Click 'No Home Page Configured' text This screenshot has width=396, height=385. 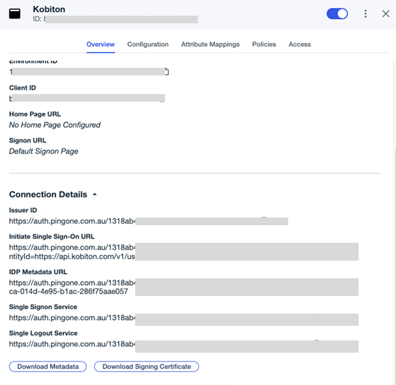point(55,125)
